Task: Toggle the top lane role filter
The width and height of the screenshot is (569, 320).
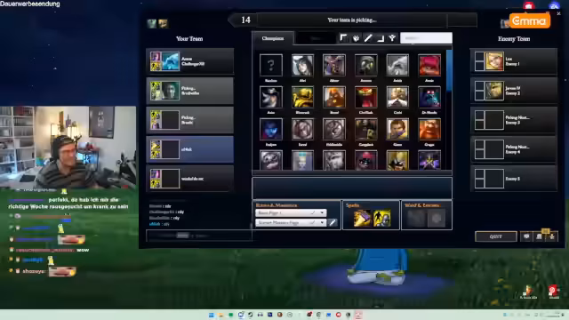Action: tap(343, 38)
